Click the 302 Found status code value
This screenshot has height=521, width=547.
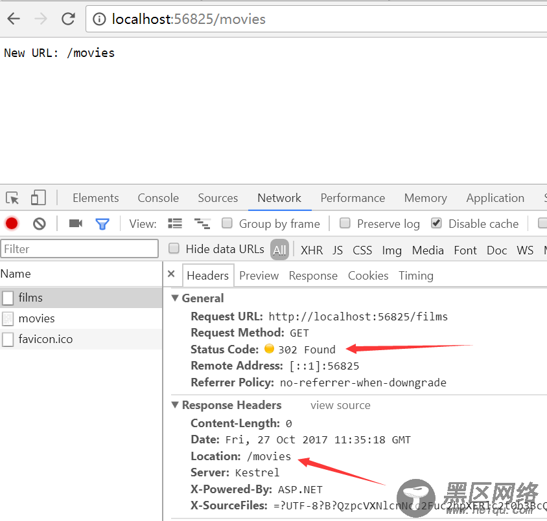click(x=307, y=349)
